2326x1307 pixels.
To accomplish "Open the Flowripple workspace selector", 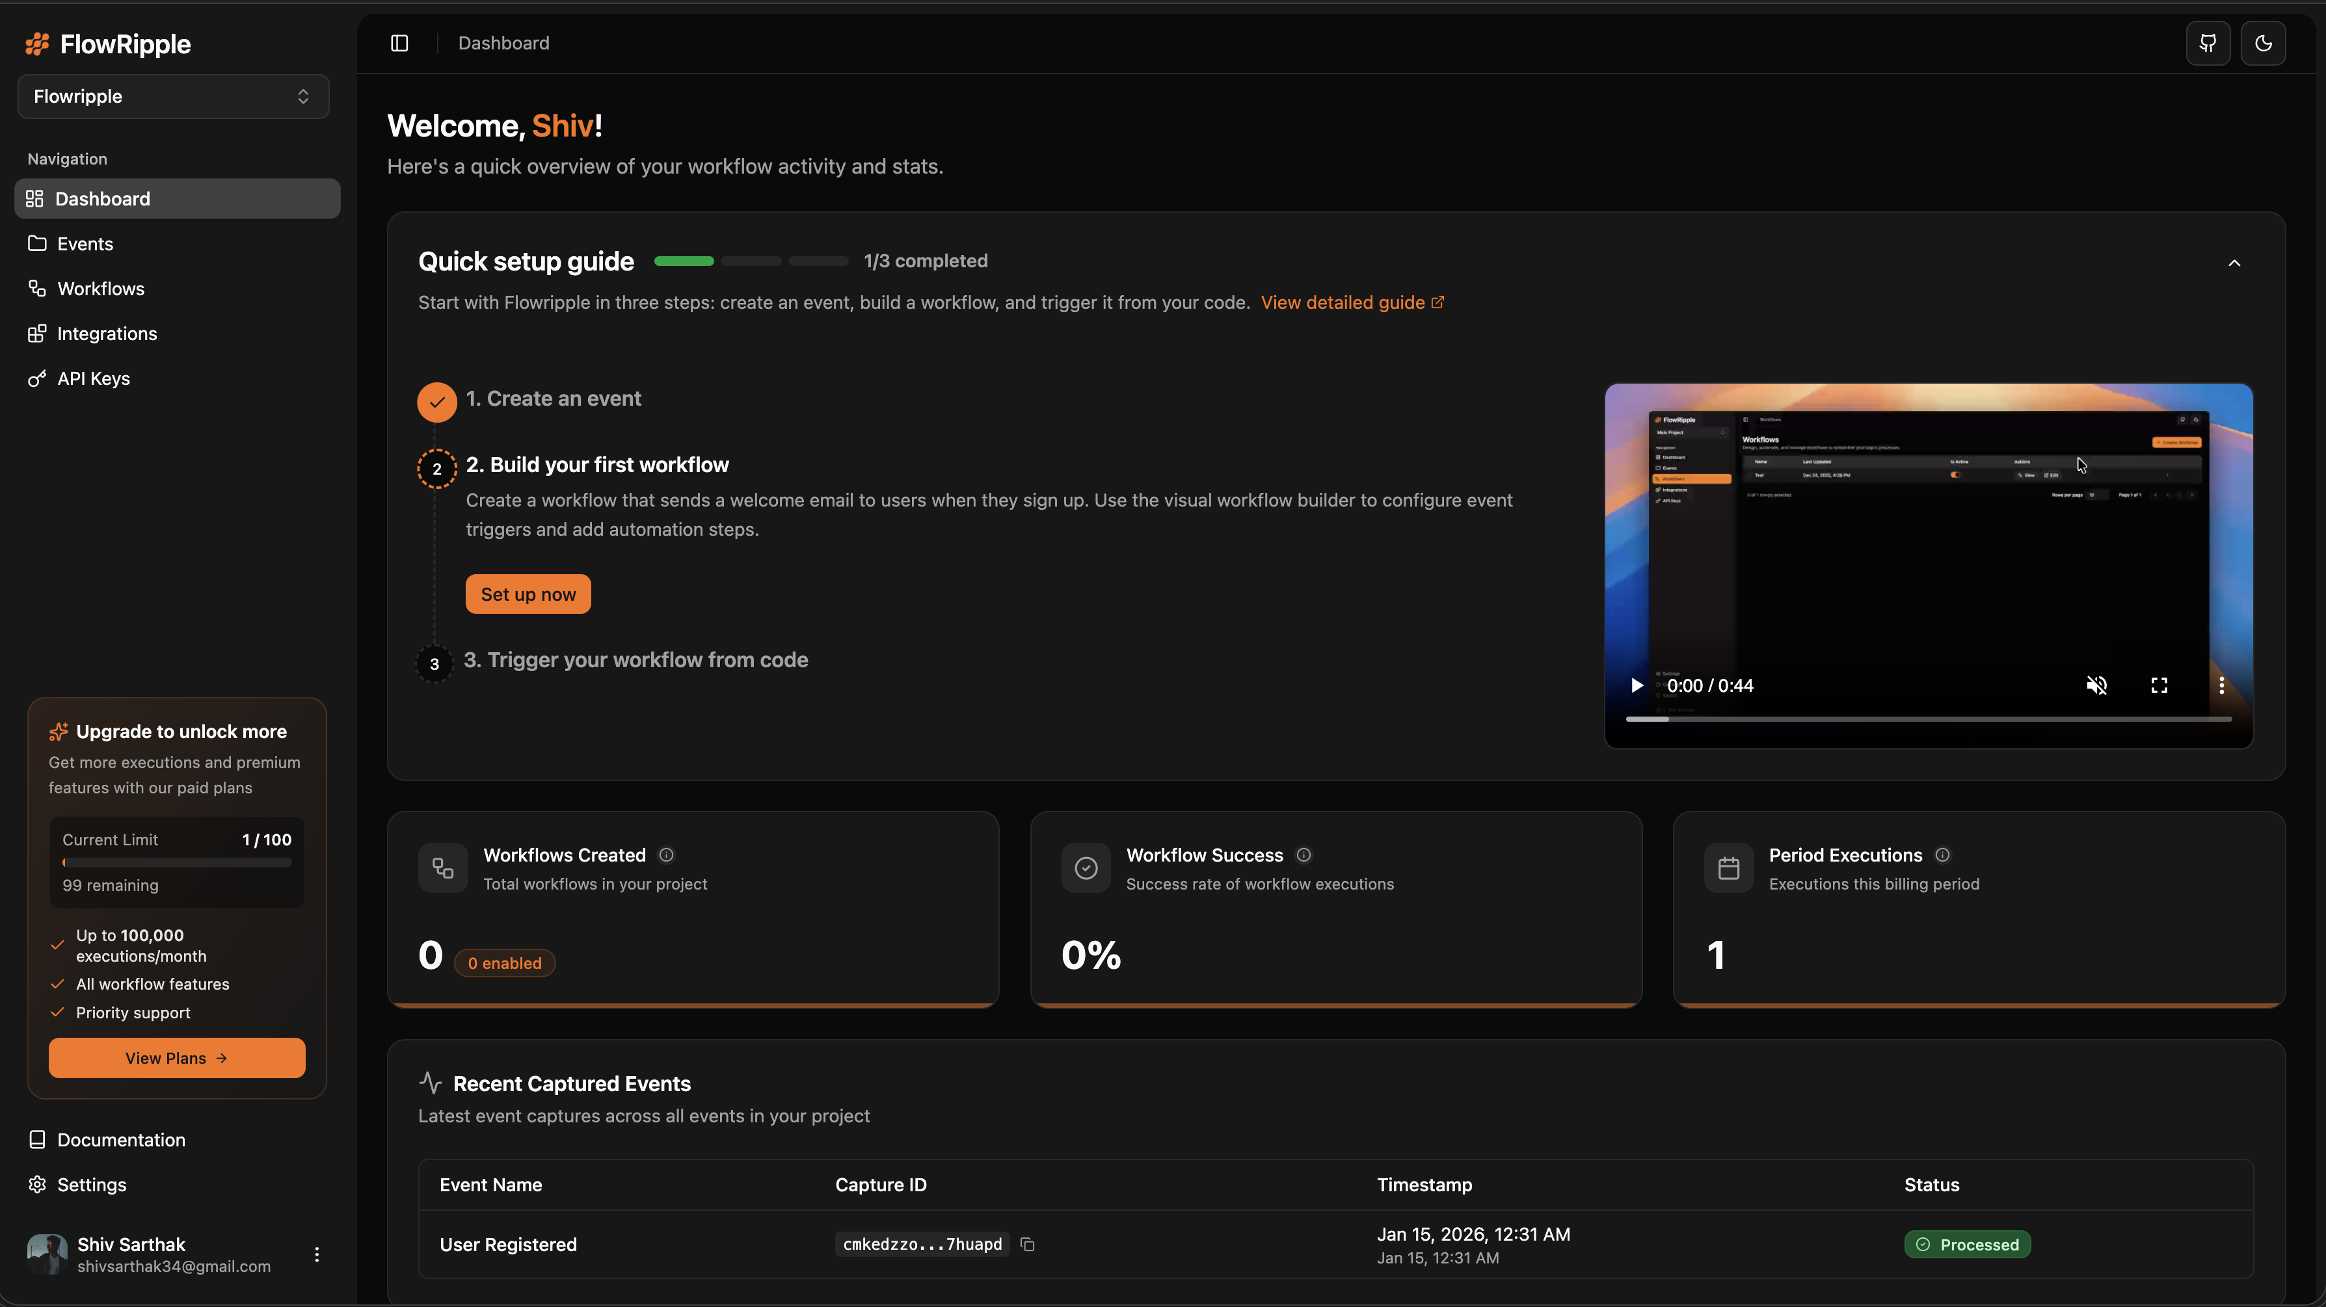I will click(172, 97).
